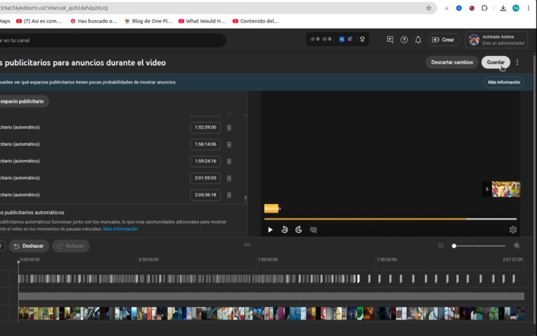Click the video thumbnail strip on timeline
This screenshot has width=537, height=336.
271,313
